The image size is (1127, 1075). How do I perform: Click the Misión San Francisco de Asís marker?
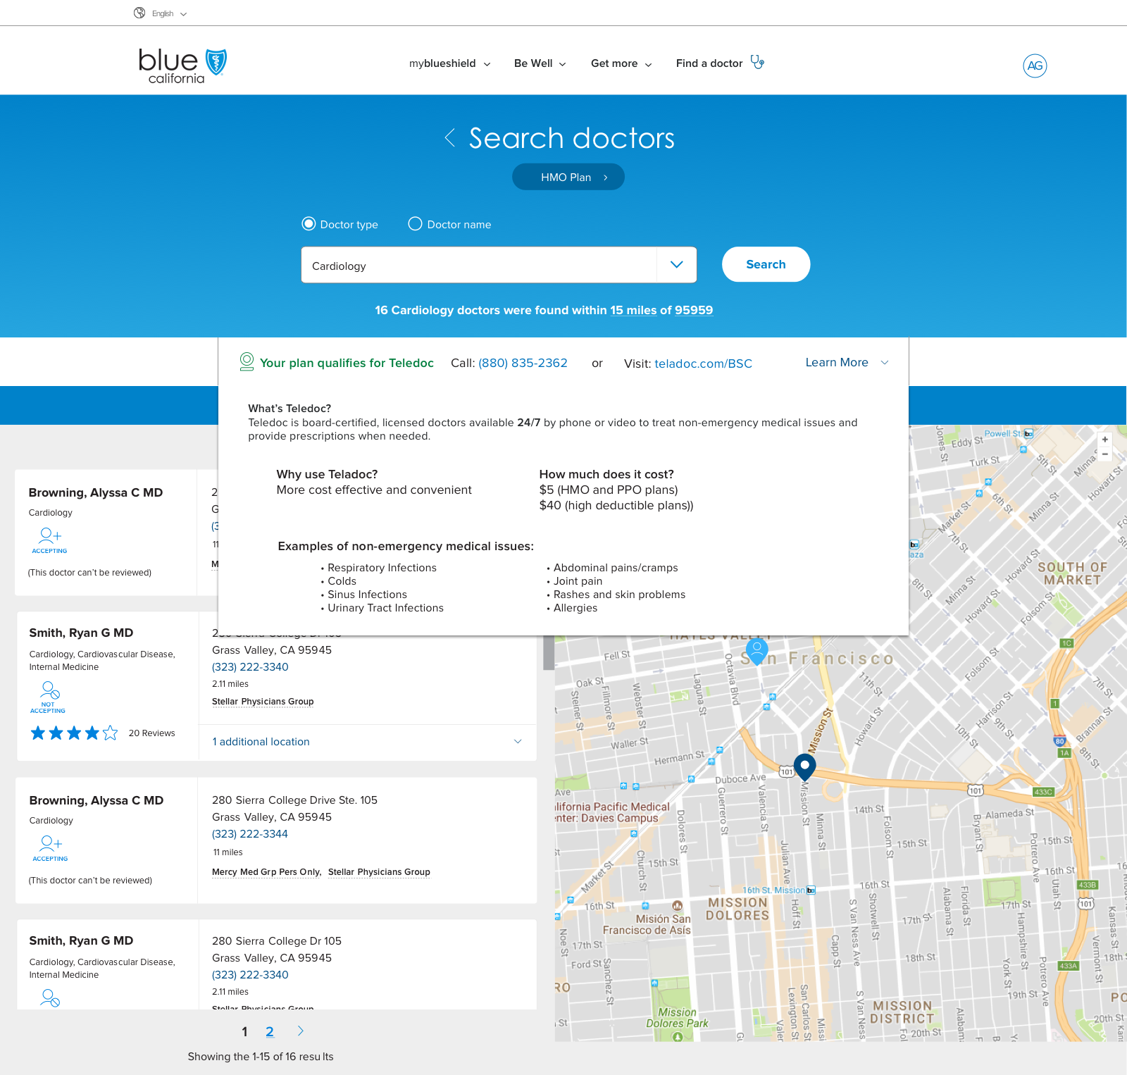coord(677,906)
